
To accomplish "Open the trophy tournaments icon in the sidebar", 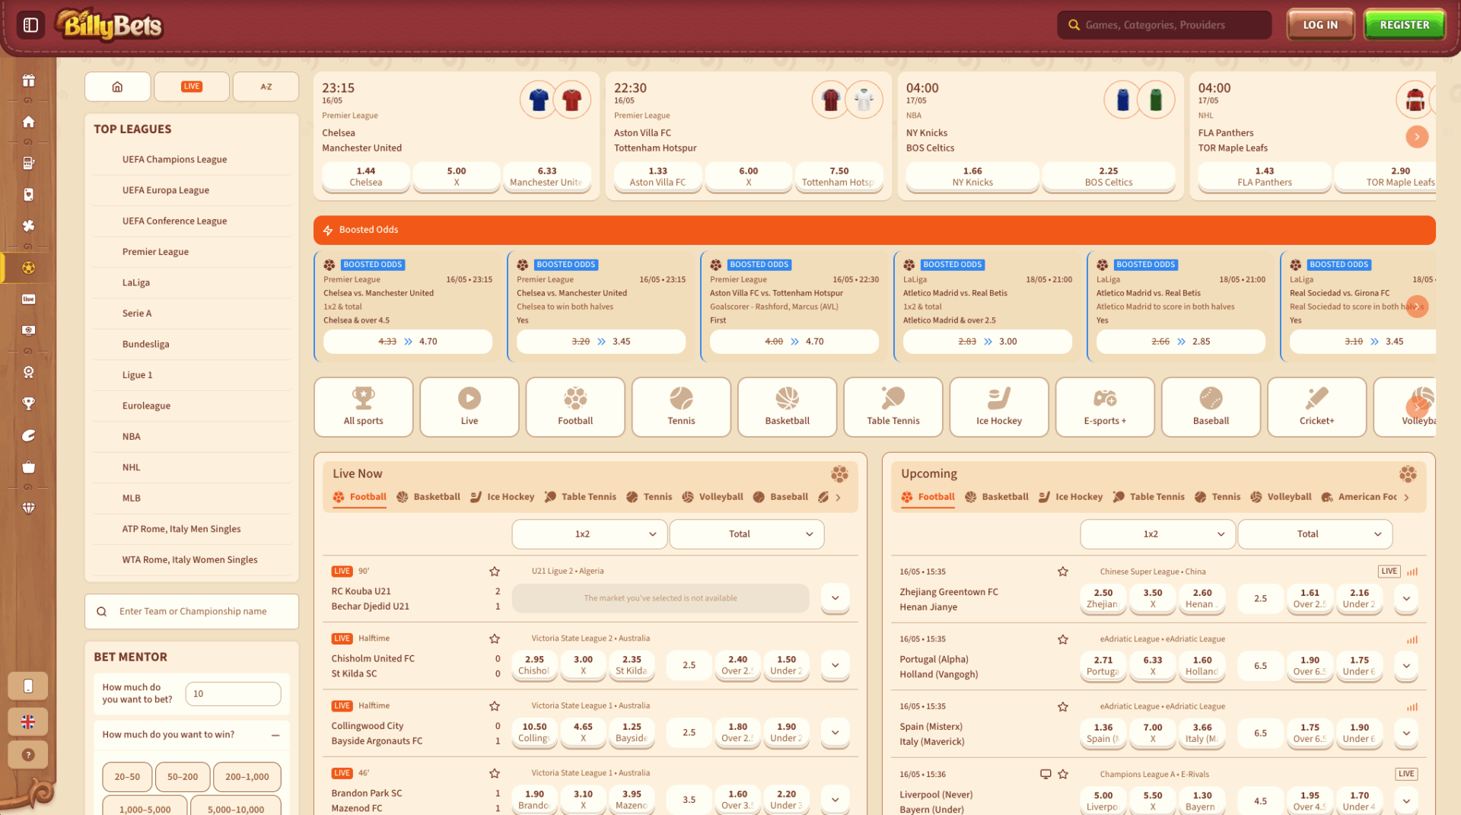I will 28,403.
